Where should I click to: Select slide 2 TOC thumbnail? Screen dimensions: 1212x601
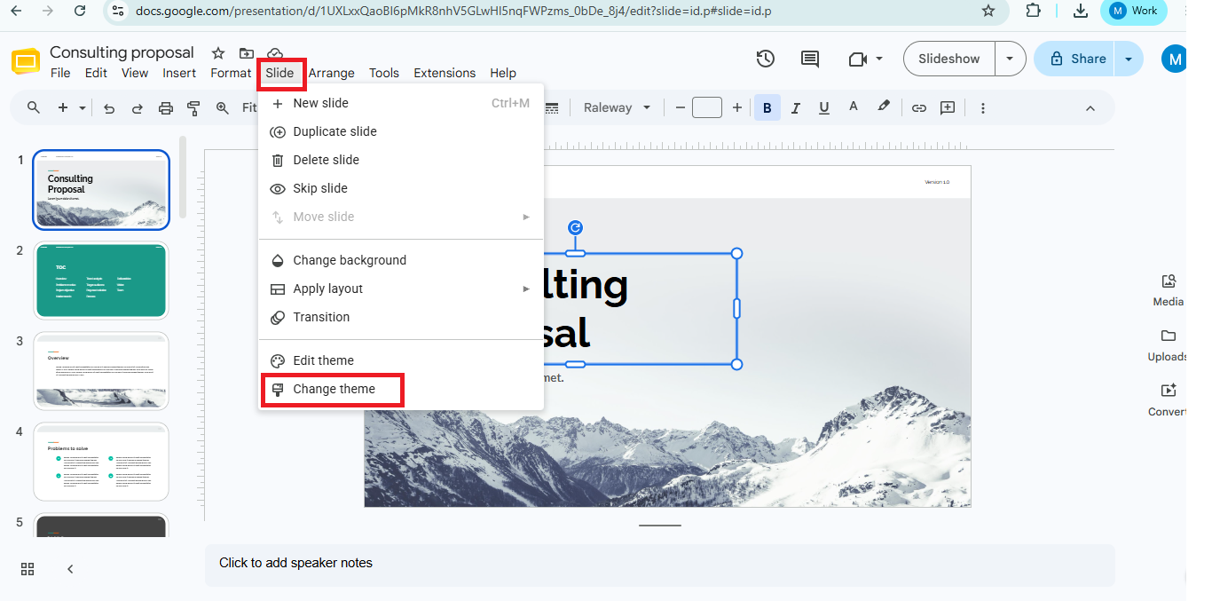click(101, 280)
